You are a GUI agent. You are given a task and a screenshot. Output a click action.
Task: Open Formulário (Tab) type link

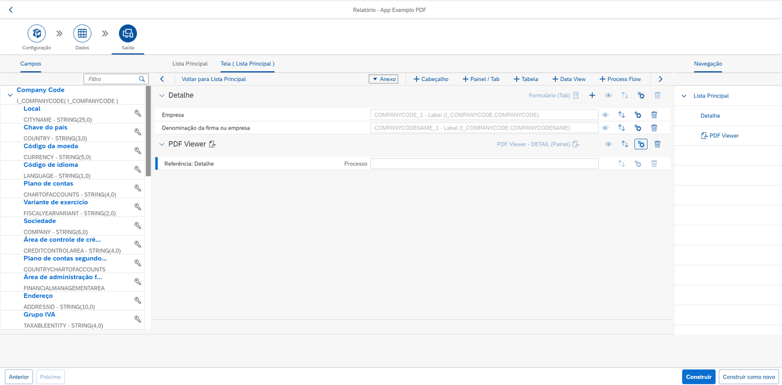pos(554,96)
